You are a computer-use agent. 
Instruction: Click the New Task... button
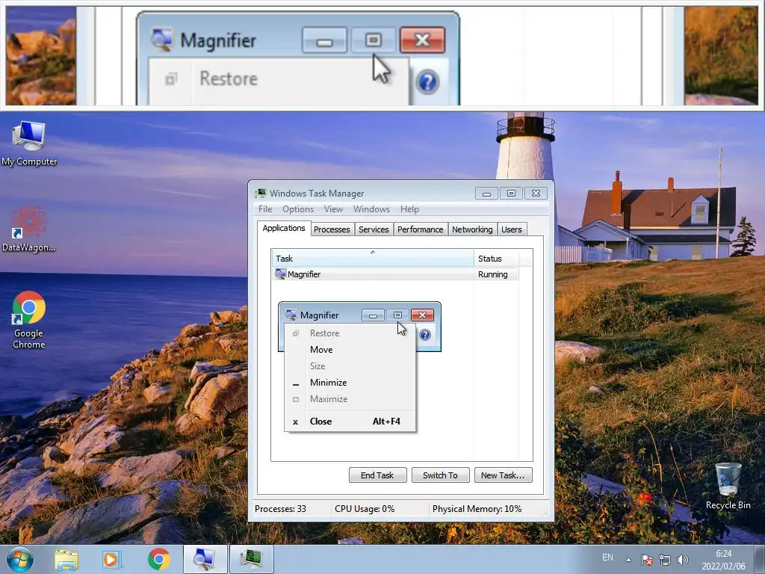[503, 475]
